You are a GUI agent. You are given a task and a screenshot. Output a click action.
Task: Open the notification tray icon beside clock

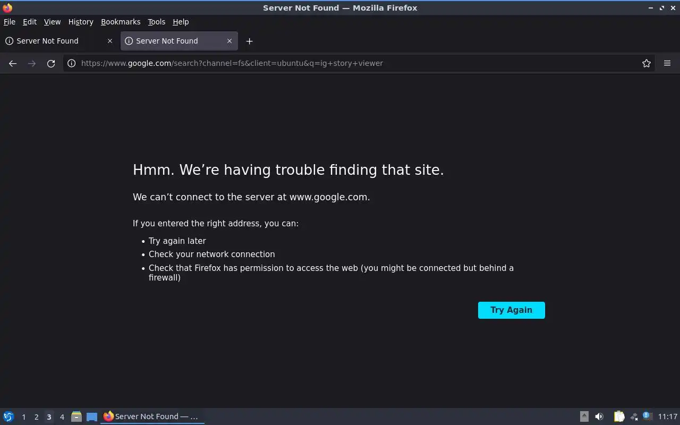tap(647, 416)
